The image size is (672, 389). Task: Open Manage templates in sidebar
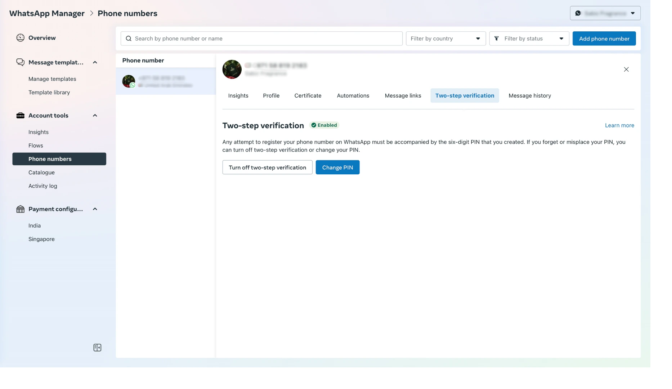(x=52, y=79)
